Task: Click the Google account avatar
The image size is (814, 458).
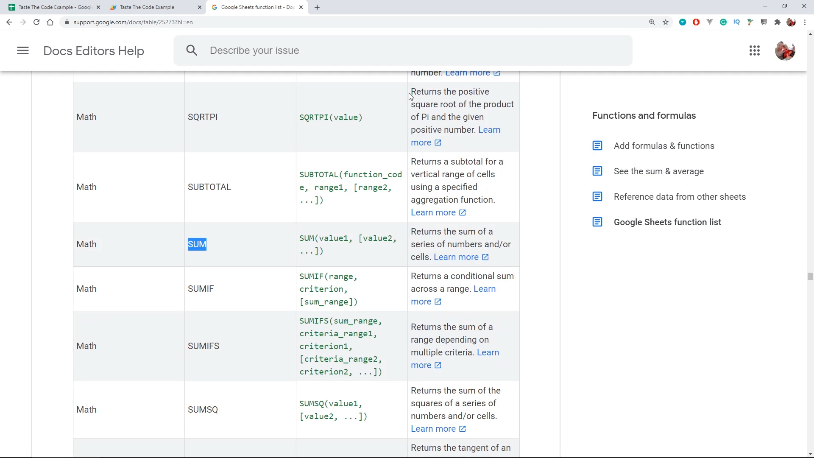Action: coord(785,51)
